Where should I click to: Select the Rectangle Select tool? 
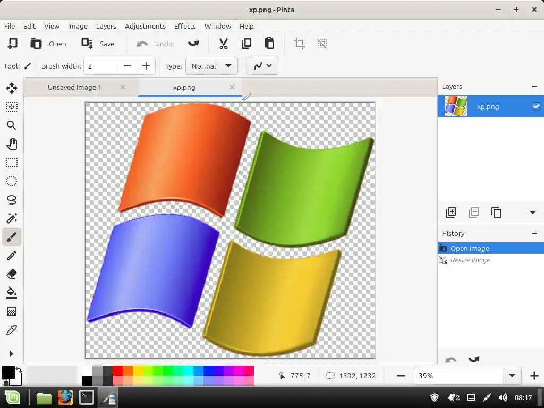point(12,163)
